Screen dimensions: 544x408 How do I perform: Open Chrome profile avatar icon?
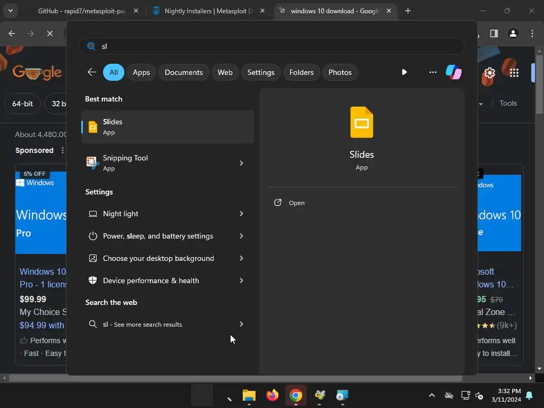point(513,33)
